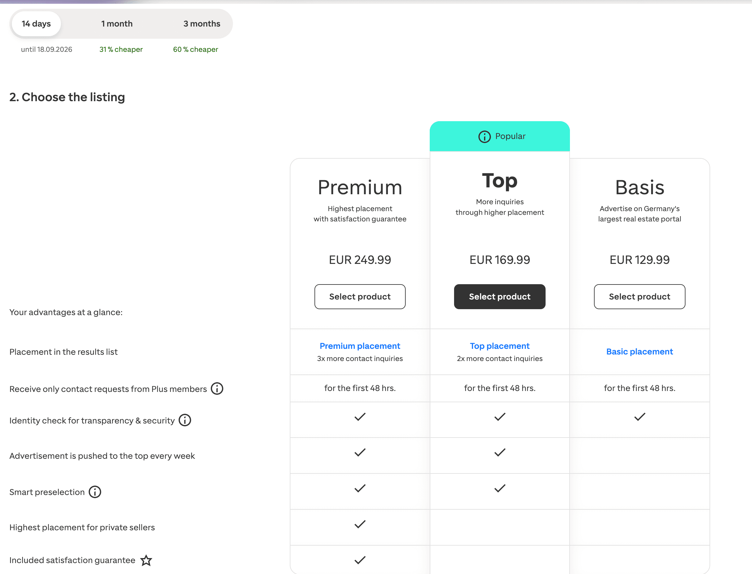752x574 pixels.
Task: Click 'Highest placement for private sellers' row label
Action: click(x=82, y=527)
